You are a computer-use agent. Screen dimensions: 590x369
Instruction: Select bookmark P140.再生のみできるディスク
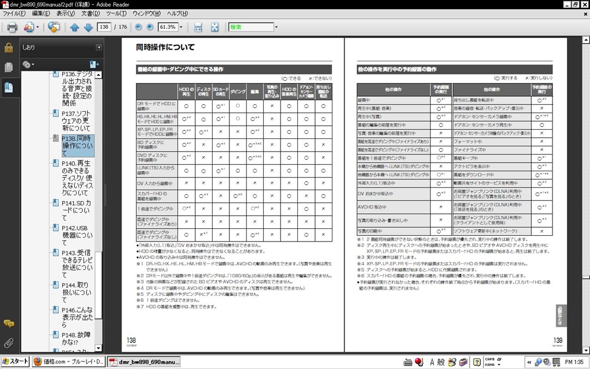(77, 178)
